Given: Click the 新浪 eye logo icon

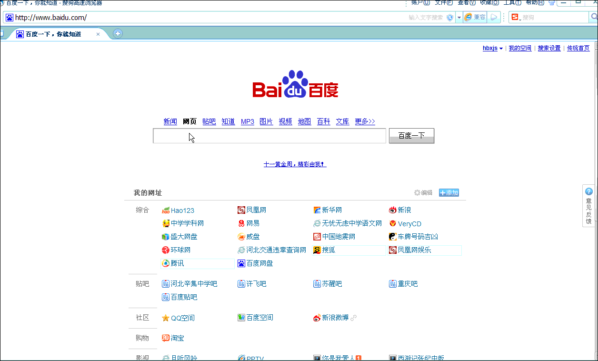Looking at the screenshot, I should [393, 210].
